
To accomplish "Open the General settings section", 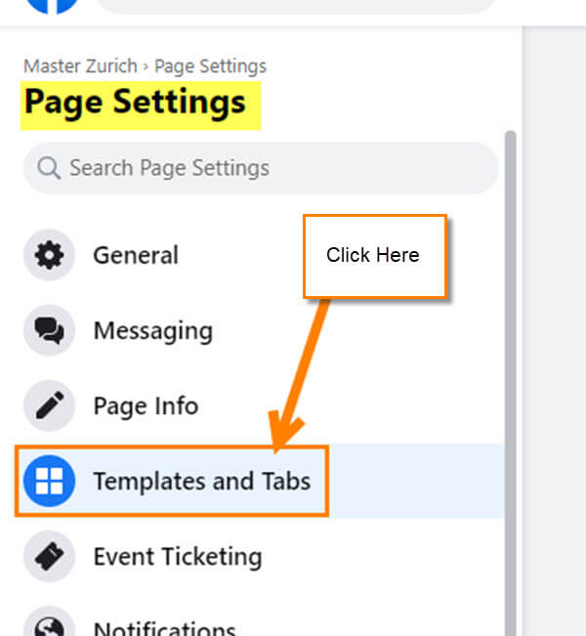I will point(260,255).
